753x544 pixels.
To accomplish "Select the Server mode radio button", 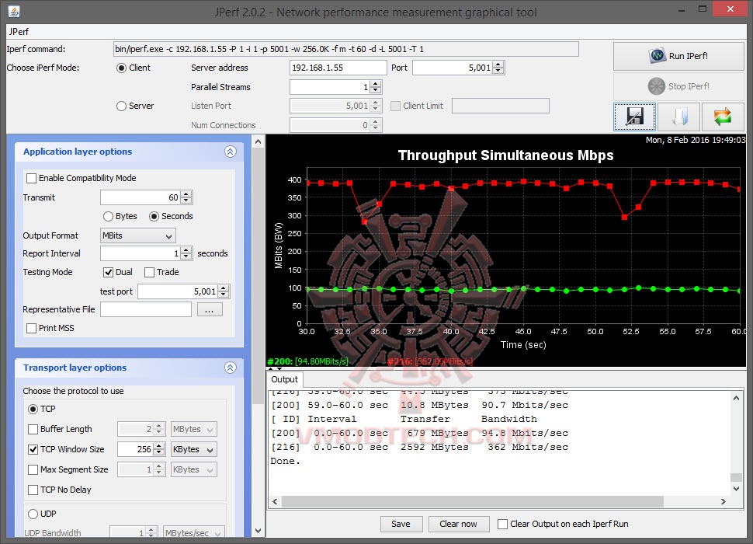I will point(122,106).
